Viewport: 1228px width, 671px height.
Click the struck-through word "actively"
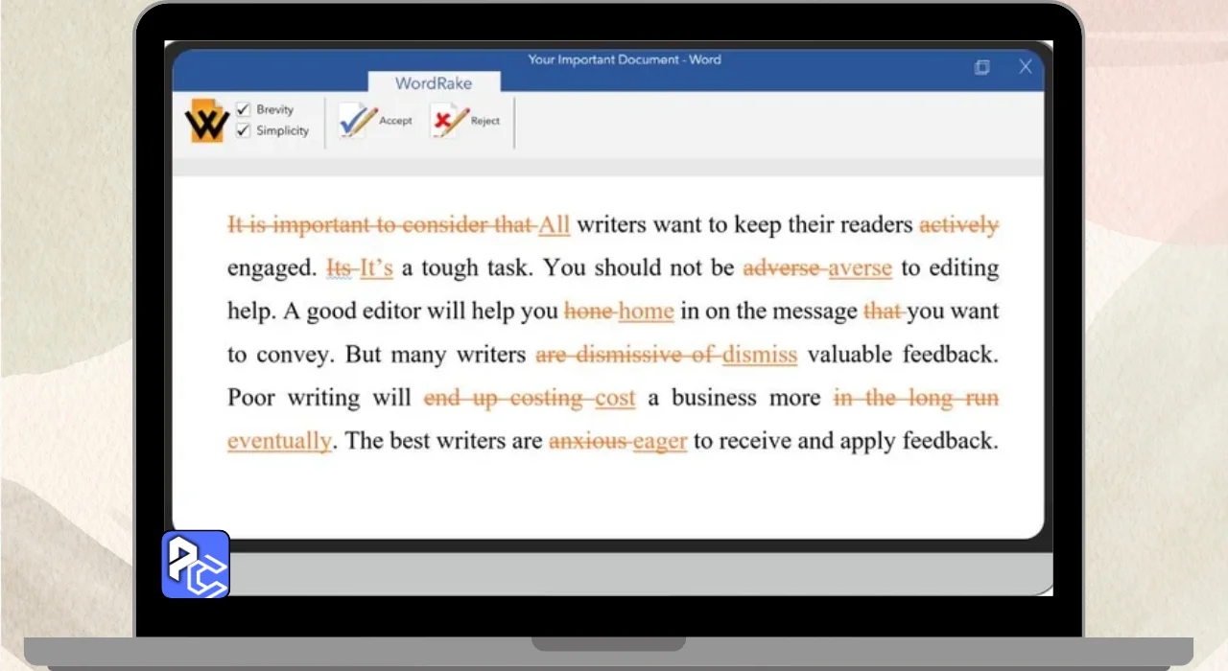click(x=959, y=225)
